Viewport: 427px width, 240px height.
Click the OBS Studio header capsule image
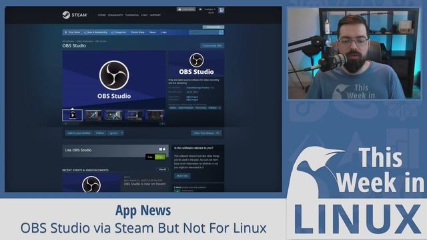pyautogui.click(x=196, y=64)
